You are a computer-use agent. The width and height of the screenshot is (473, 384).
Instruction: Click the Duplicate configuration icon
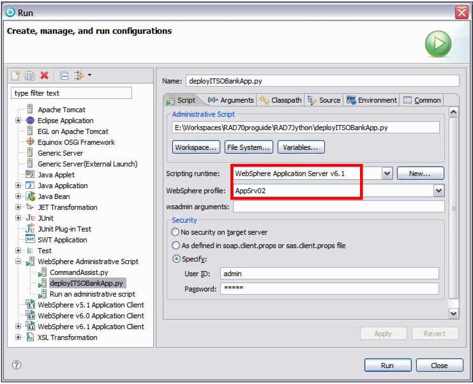[x=29, y=75]
